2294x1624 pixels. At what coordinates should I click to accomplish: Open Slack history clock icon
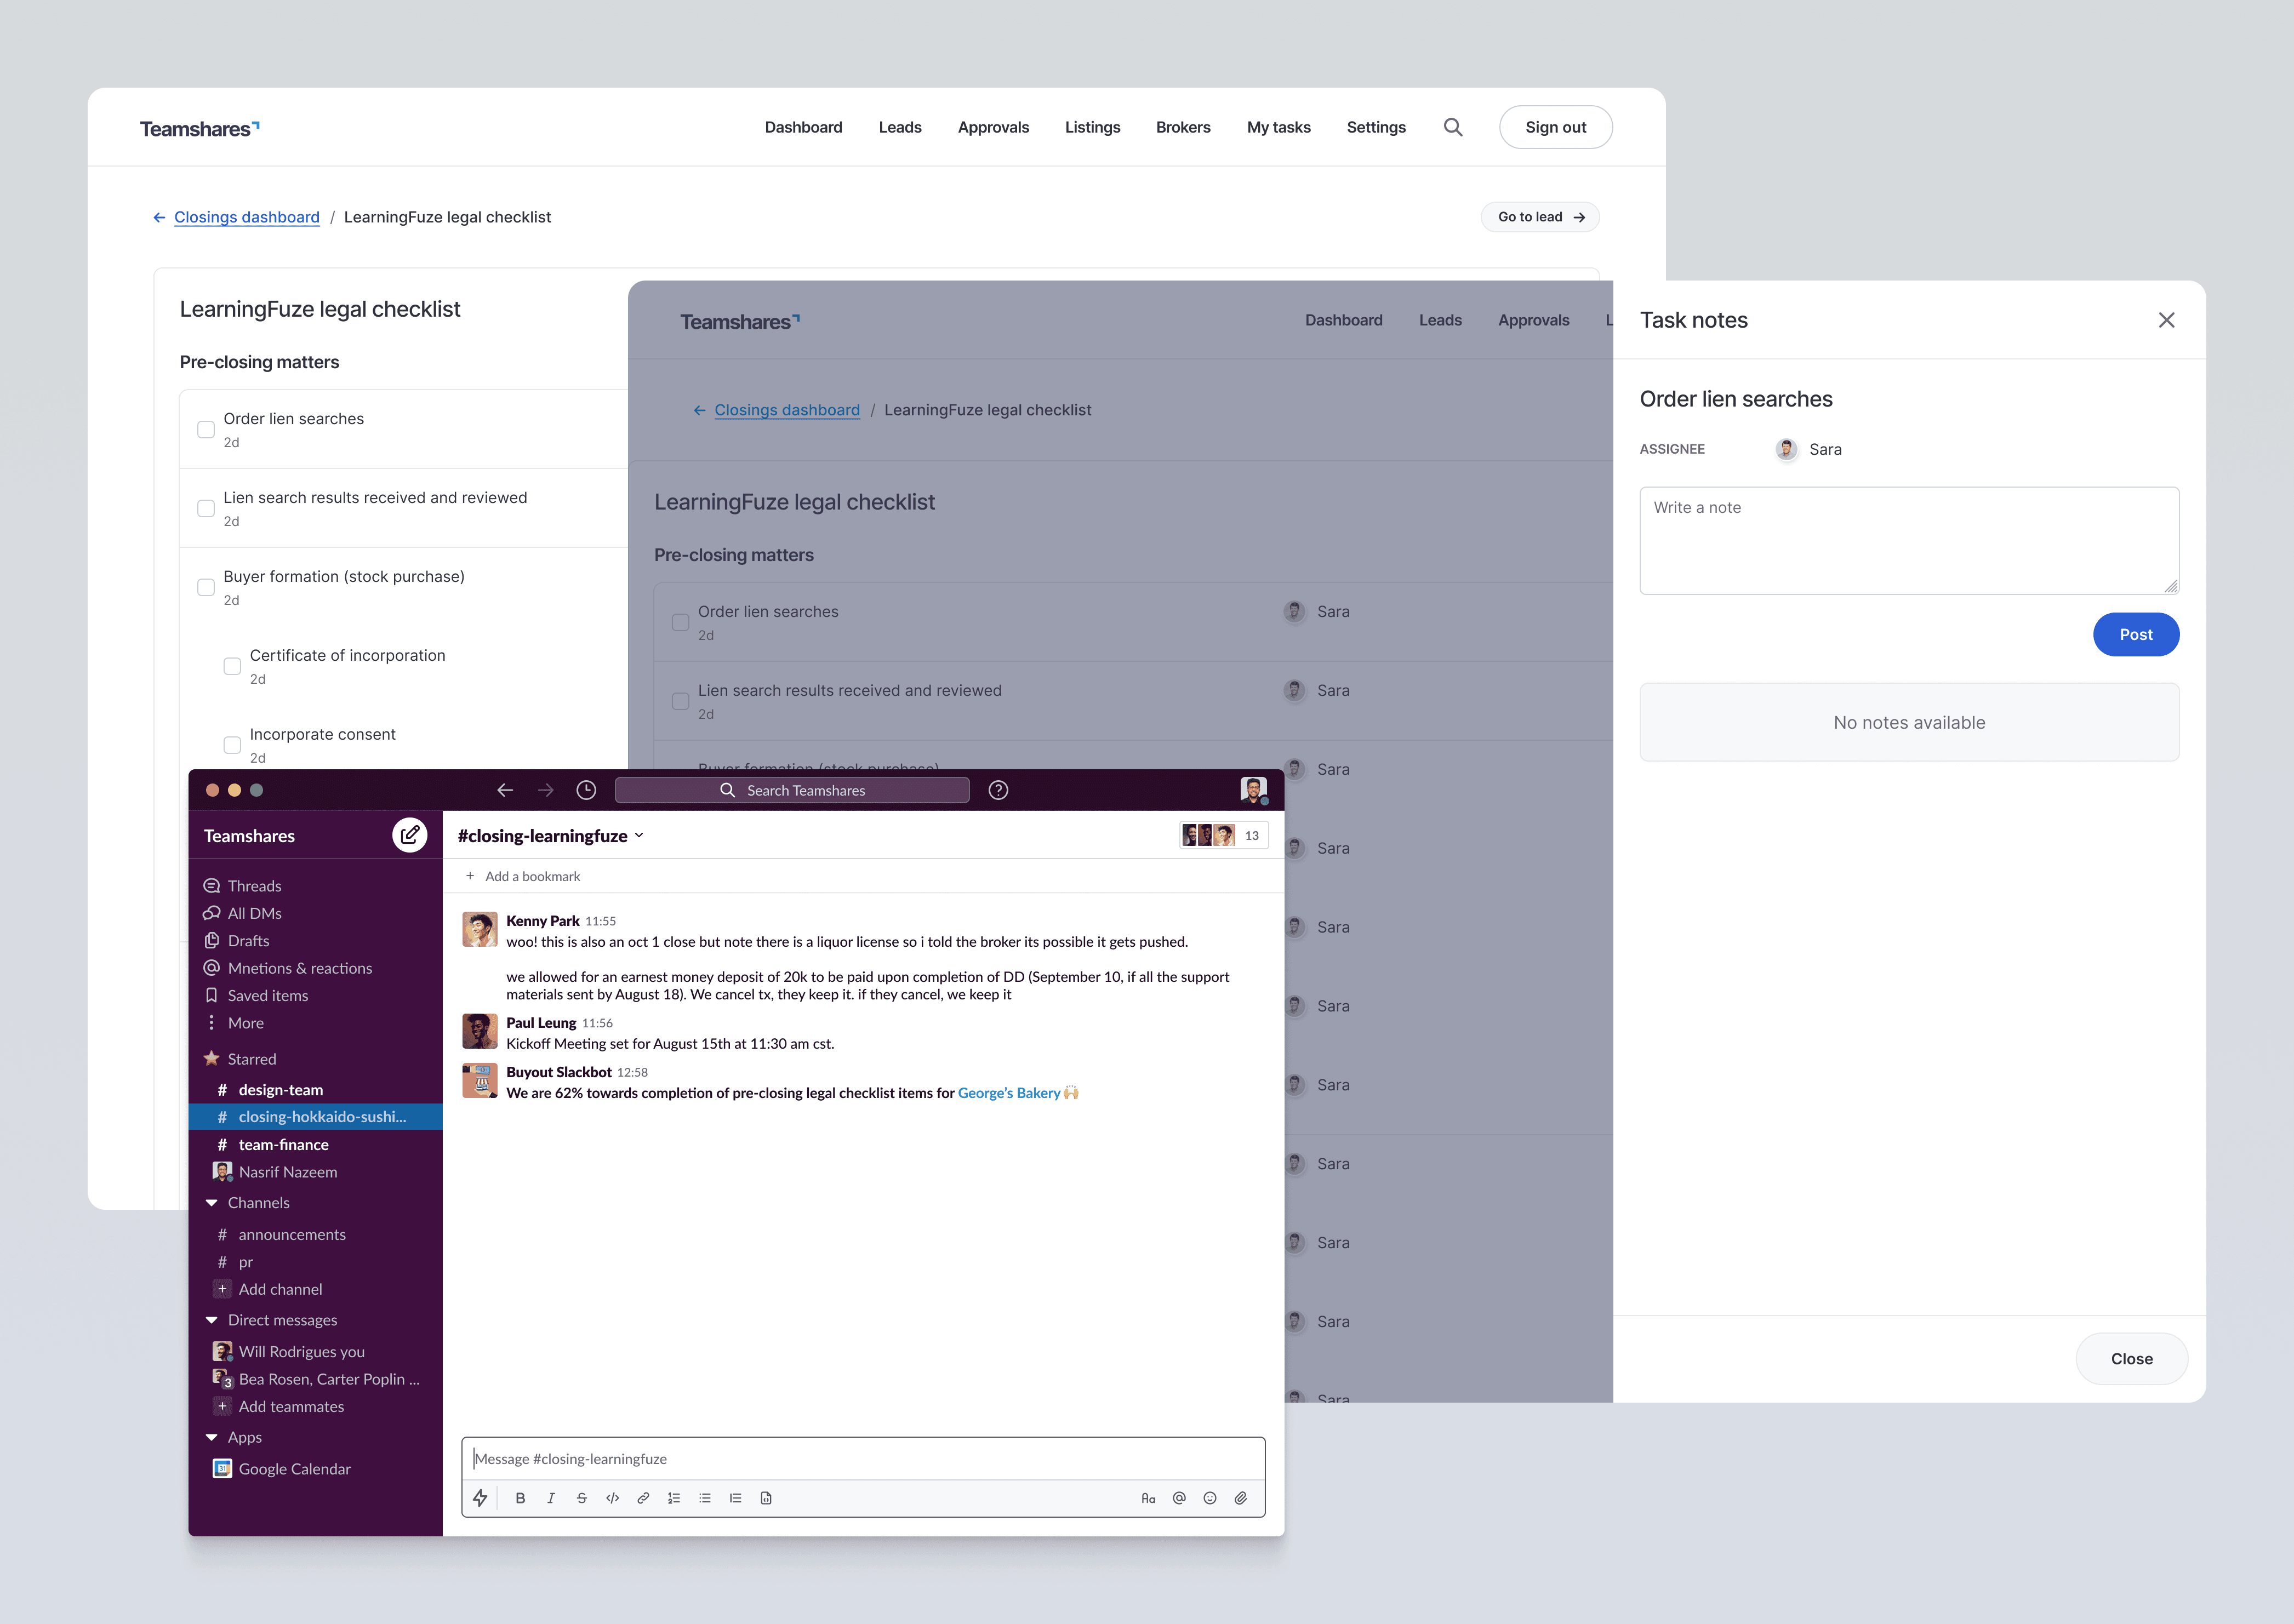point(586,790)
